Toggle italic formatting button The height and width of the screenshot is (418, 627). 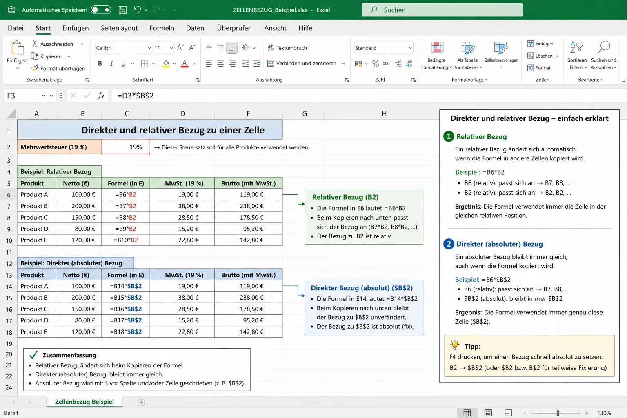[111, 64]
